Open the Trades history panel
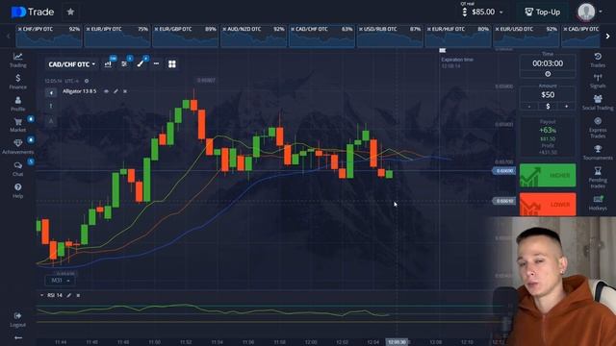Screen dimensions: 616x346 click(x=598, y=60)
